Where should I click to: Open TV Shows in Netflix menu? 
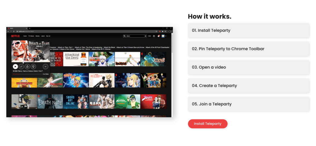point(31,36)
